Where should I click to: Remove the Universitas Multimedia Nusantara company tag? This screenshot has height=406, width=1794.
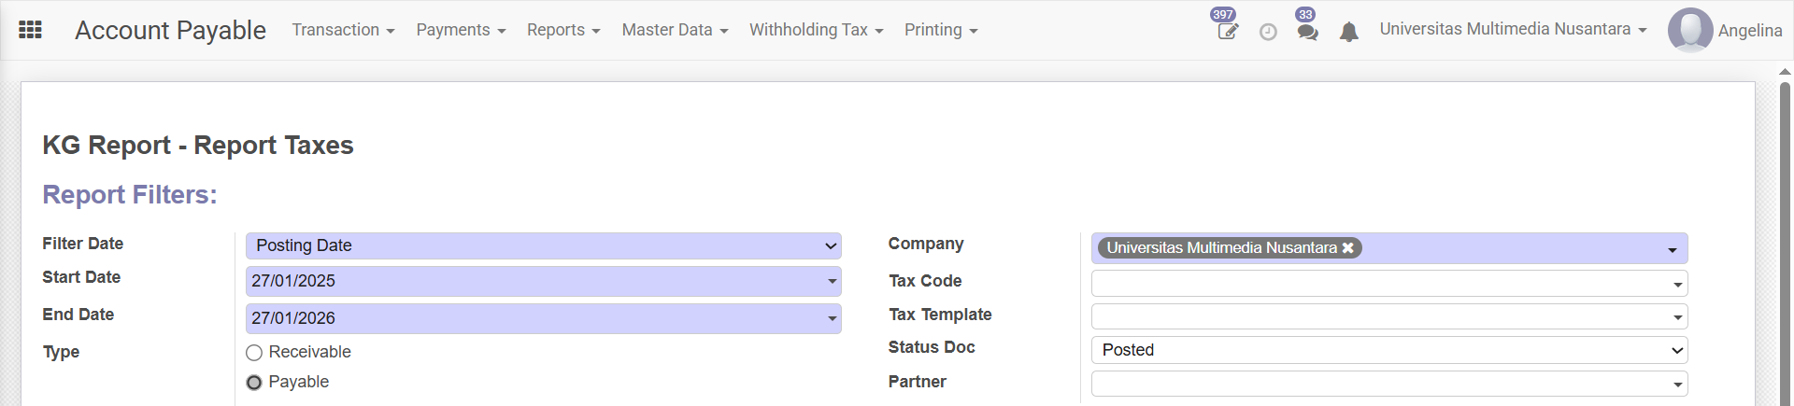pos(1347,248)
